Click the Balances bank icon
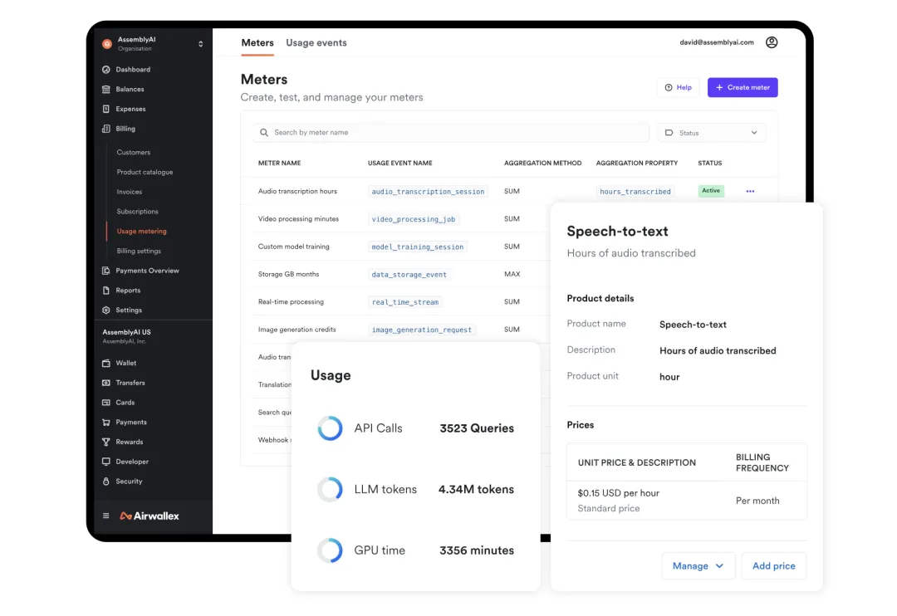The height and width of the screenshot is (616, 897). 105,89
